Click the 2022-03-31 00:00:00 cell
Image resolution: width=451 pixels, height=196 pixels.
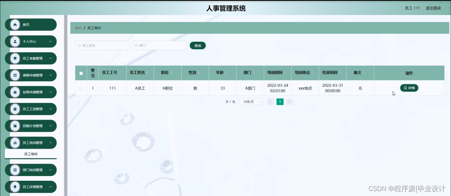332,88
